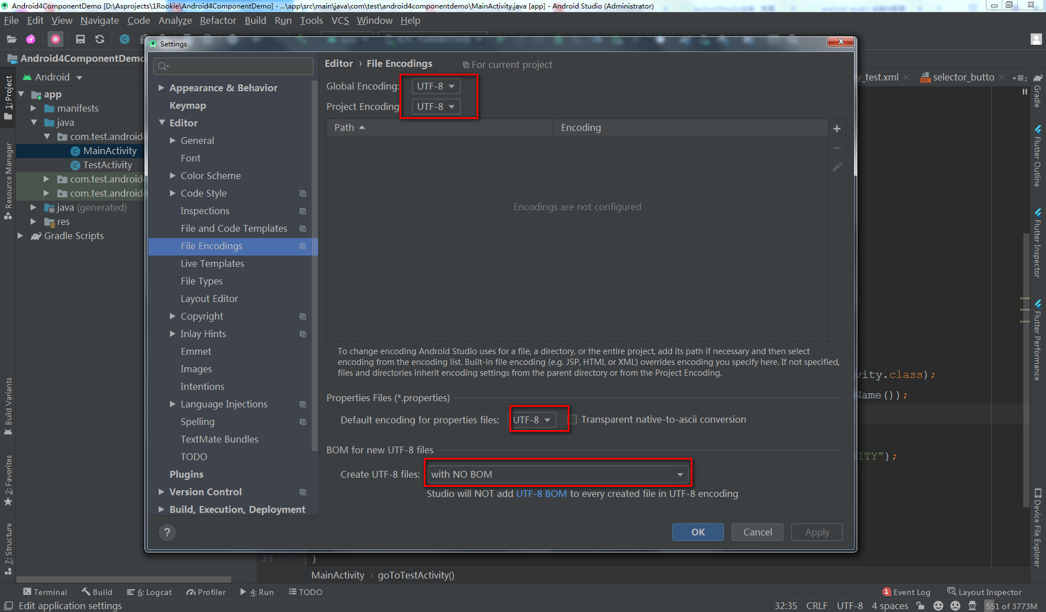Expand the Version Control settings
Screen dimensions: 1046x612
pyautogui.click(x=161, y=492)
